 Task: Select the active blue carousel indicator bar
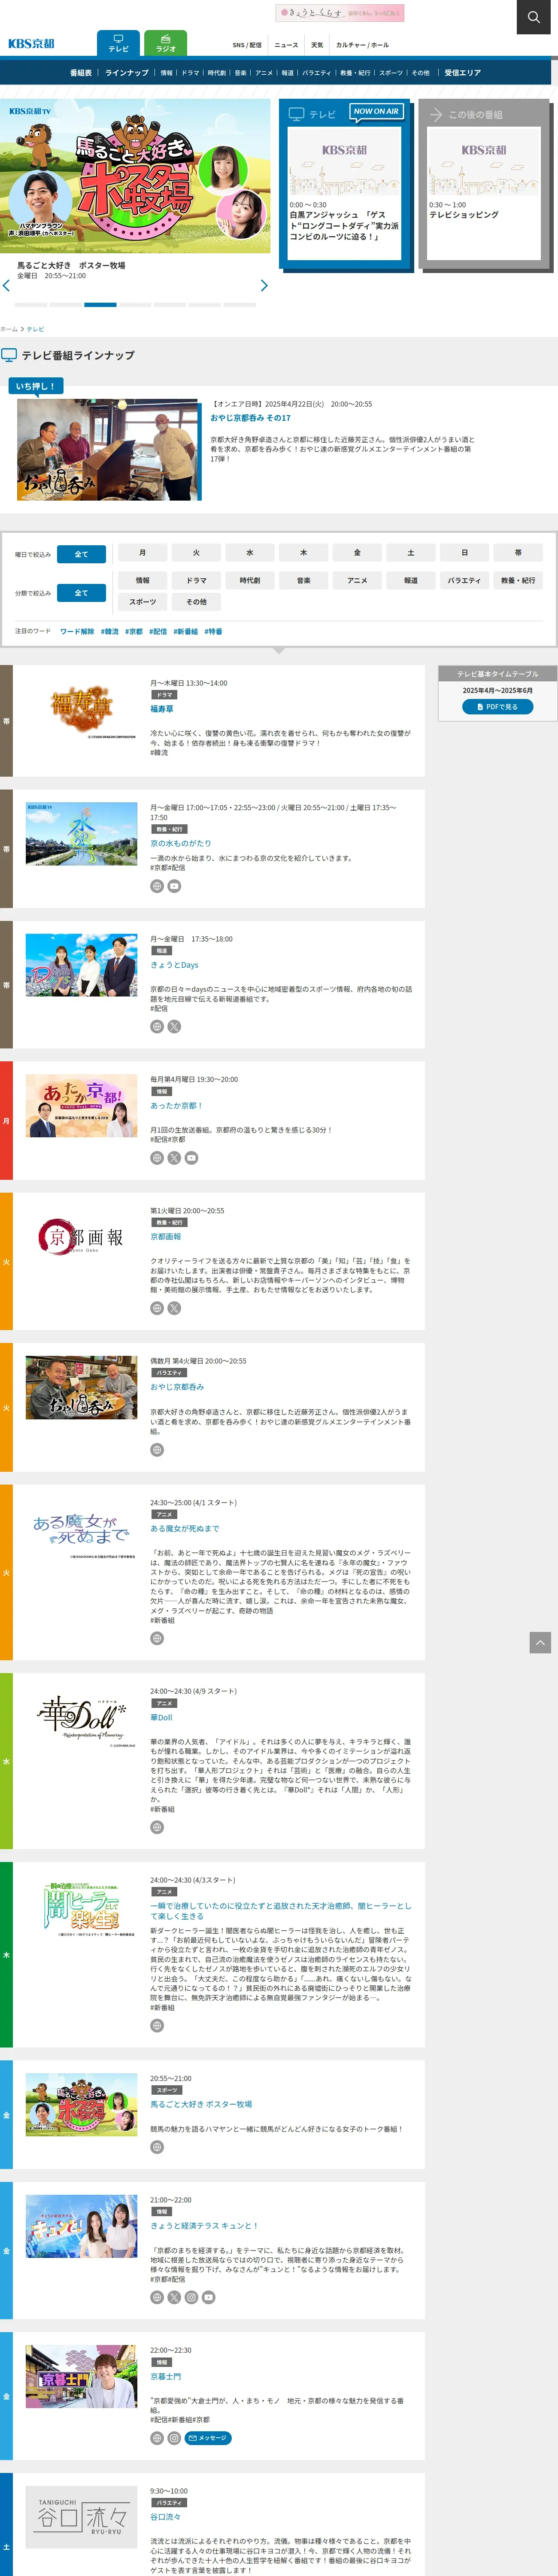pyautogui.click(x=100, y=304)
